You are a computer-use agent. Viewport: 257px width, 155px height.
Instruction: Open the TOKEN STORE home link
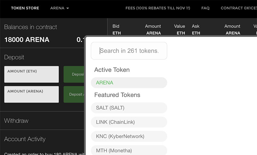tap(25, 8)
